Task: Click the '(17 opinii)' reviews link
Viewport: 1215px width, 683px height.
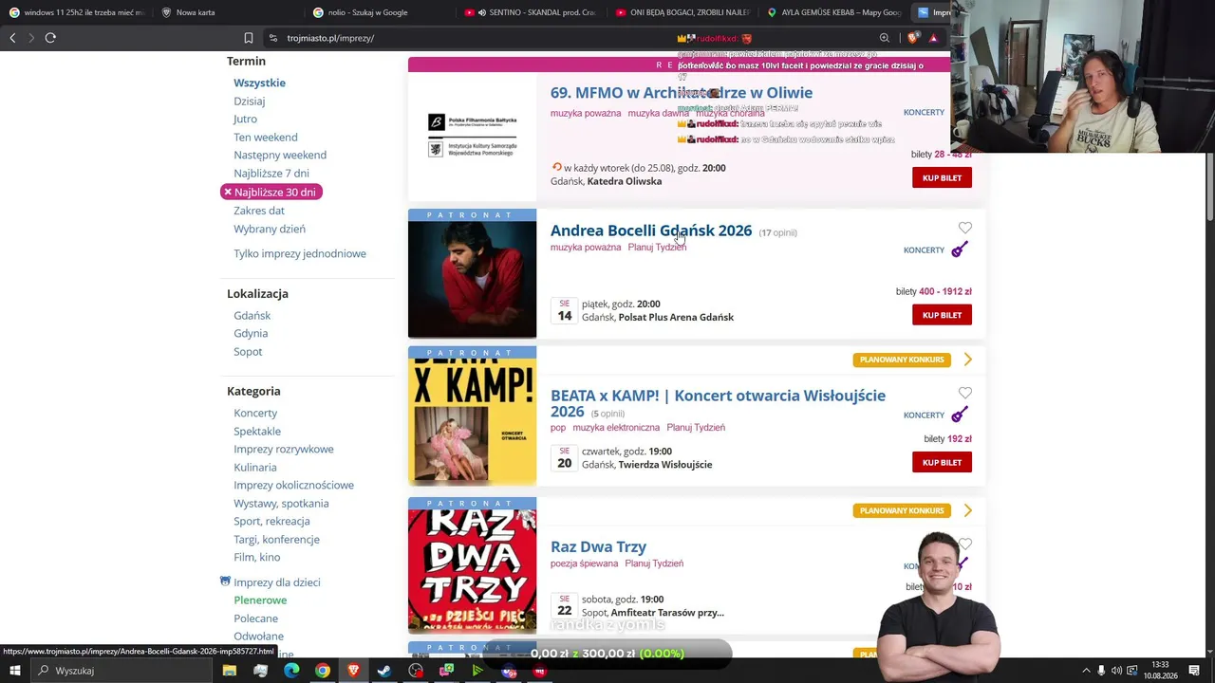Action: [778, 232]
